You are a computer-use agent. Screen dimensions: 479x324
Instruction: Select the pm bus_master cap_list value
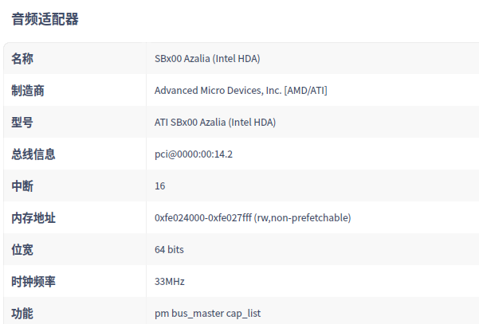click(207, 314)
